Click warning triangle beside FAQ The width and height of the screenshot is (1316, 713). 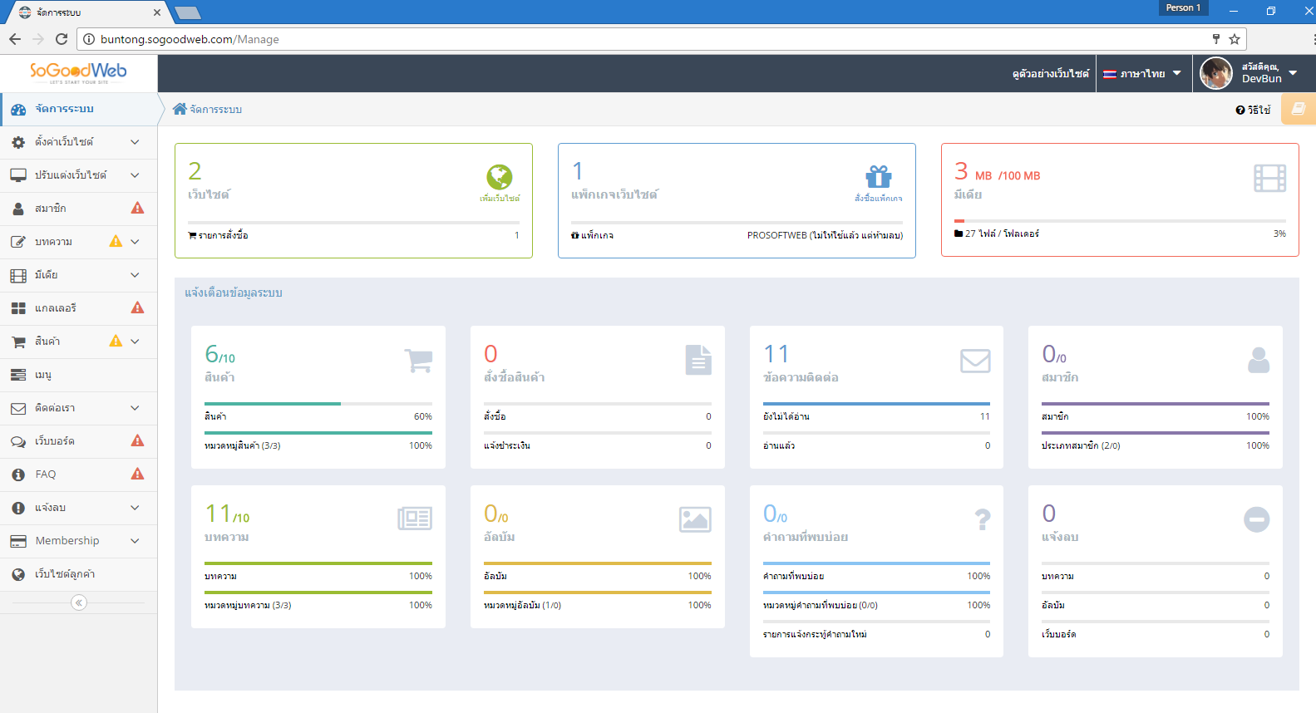pyautogui.click(x=138, y=474)
